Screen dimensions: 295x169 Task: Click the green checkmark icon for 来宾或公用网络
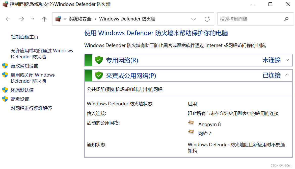(x=99, y=75)
